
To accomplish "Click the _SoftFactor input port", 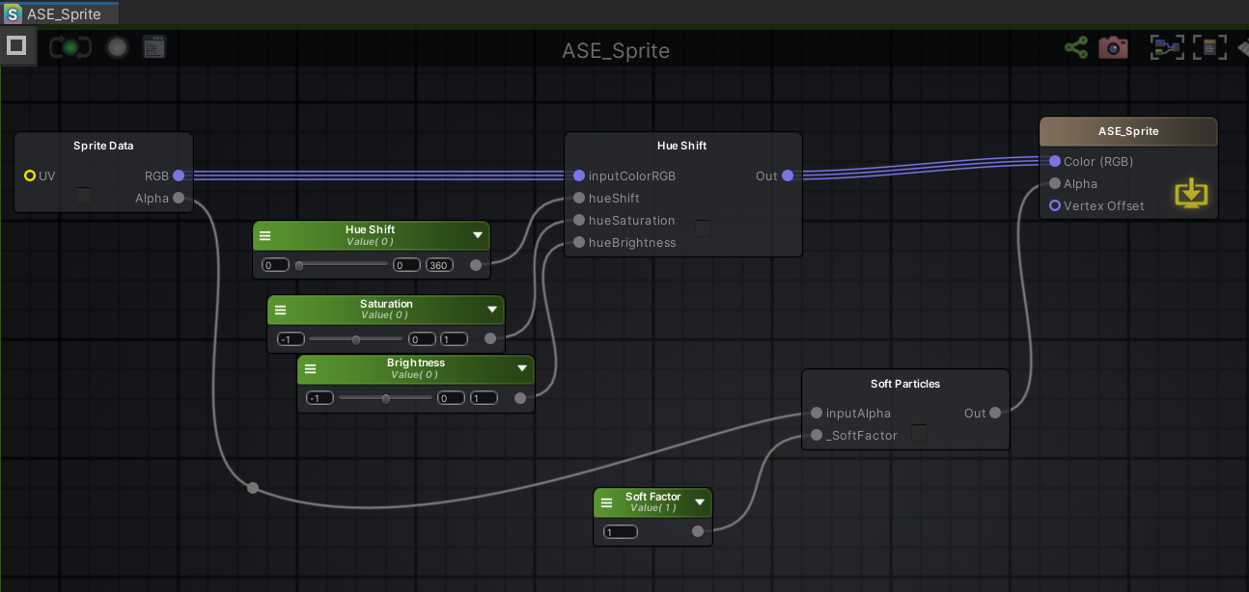I will point(817,435).
